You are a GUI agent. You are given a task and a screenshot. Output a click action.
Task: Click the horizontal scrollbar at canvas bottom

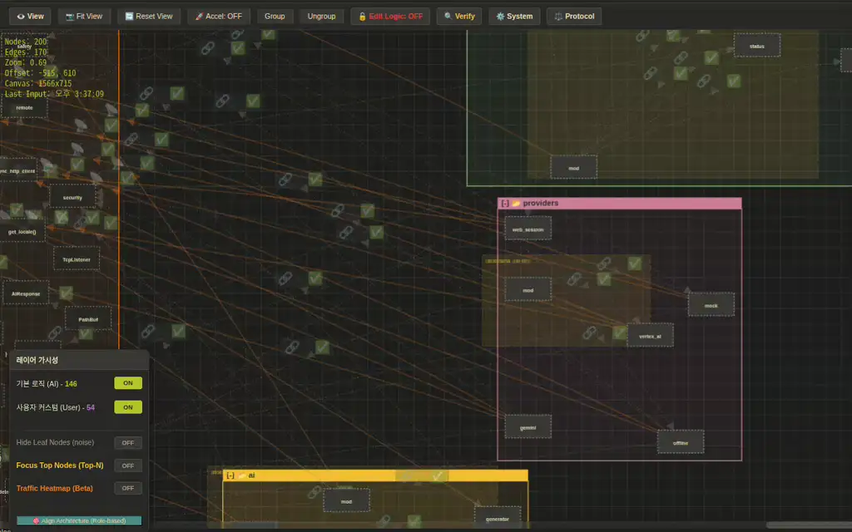(x=809, y=525)
